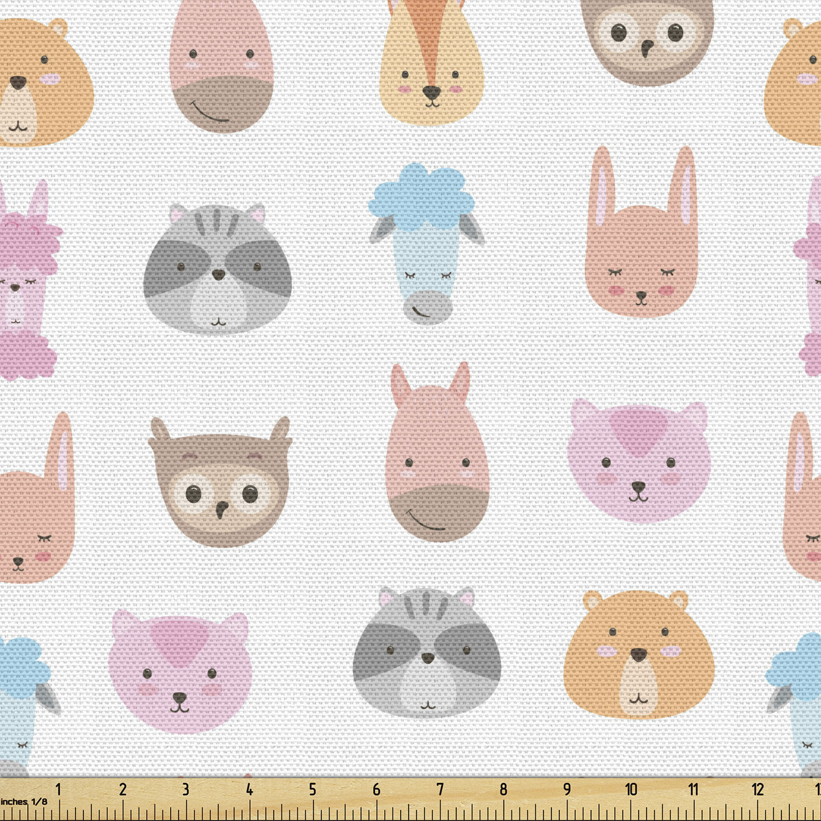
Task: Select the raccoon face beside the blue sheep
Action: pos(218,269)
